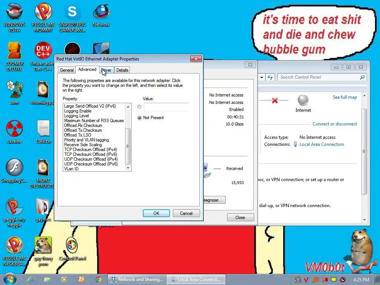380x285 pixels.
Task: Select TCP Checksum Offload (IPv4) property
Action: 91,150
